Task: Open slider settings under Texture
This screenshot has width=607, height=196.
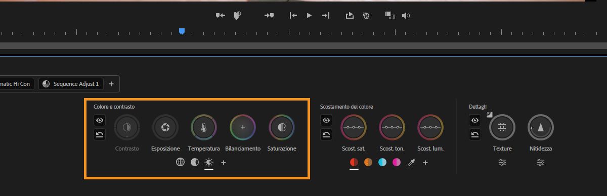Action: click(502, 162)
